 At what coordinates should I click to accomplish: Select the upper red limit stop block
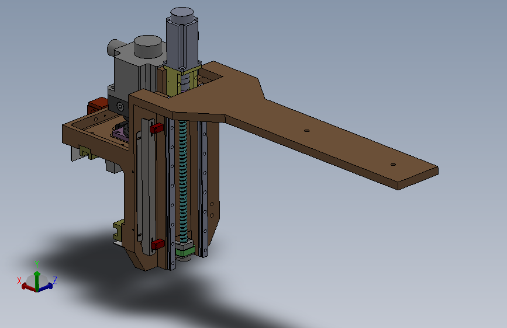pyautogui.click(x=157, y=128)
